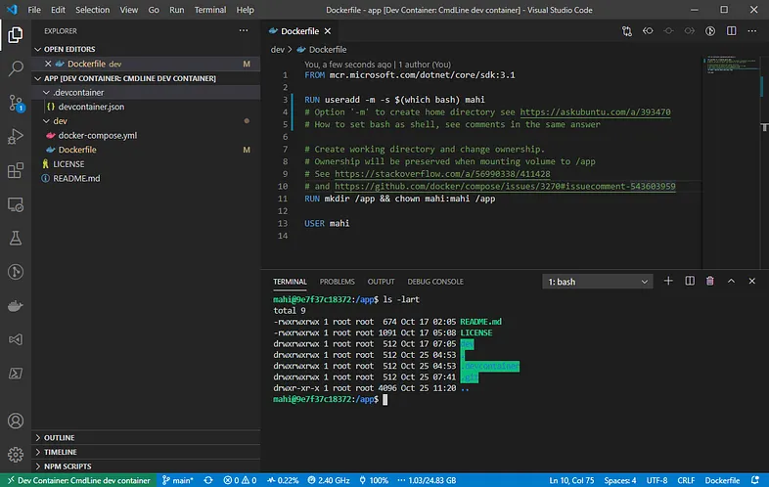
Task: Kill terminal using the trash icon
Action: (x=710, y=282)
